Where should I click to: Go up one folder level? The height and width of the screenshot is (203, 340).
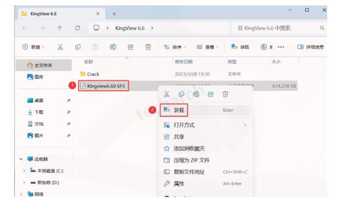click(60, 28)
